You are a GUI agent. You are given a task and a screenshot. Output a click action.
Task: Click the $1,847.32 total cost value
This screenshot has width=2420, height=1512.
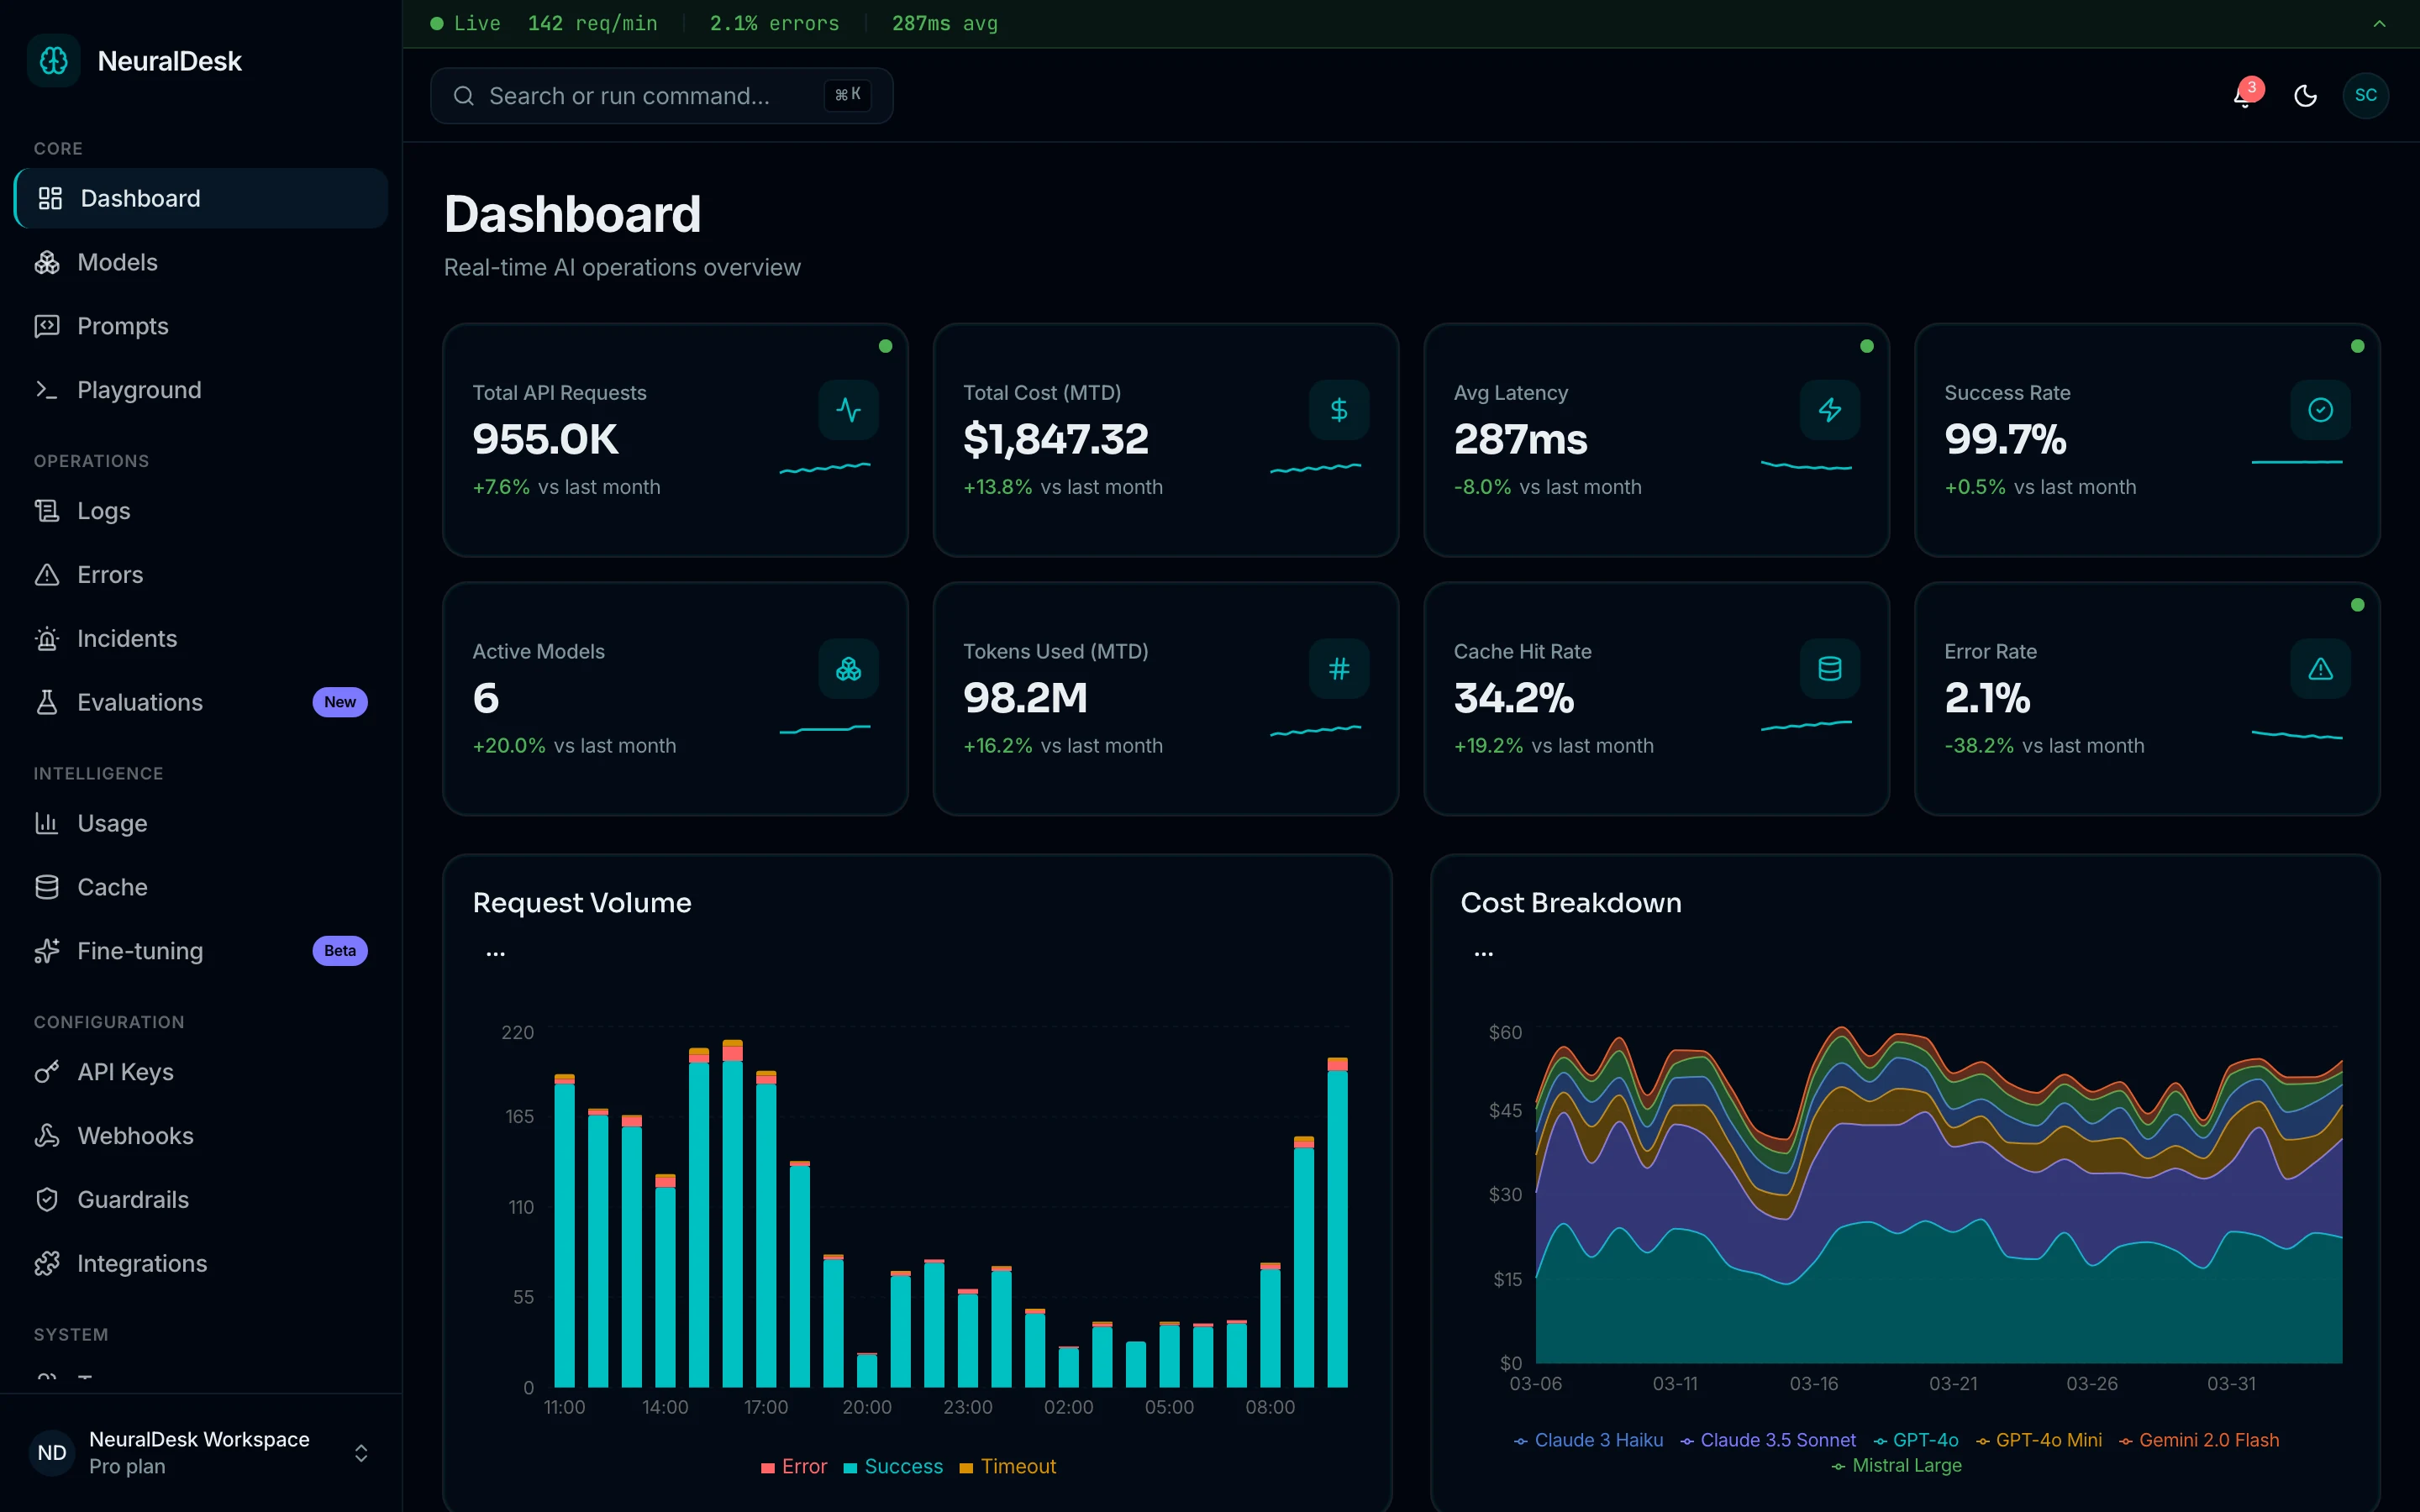click(x=1055, y=440)
